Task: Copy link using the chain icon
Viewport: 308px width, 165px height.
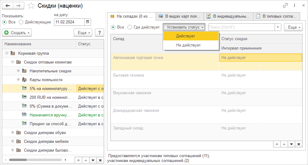Action: click(x=285, y=5)
